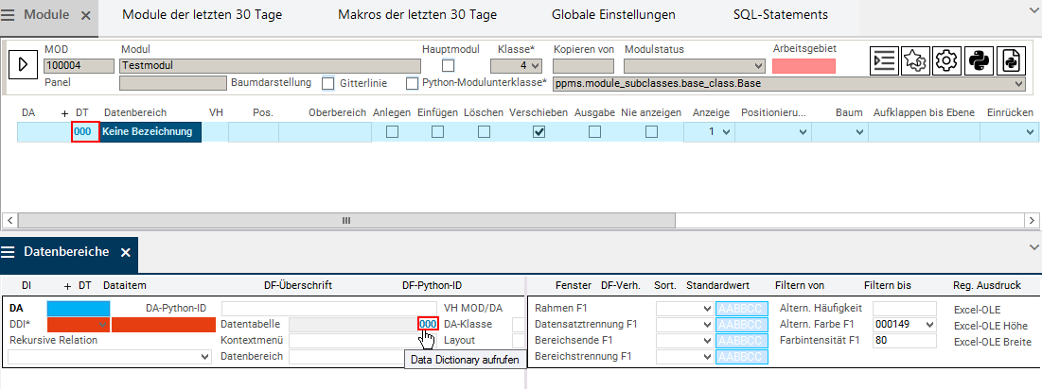Click the chevron at Datenbereiche panel's right edge
Viewport: 1042px width, 389px height.
pos(1033,246)
